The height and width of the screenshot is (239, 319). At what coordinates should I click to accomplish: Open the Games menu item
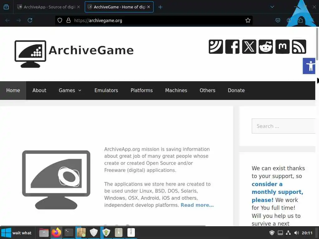[67, 91]
